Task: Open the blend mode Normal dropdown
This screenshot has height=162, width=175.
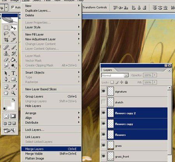Action: tap(115, 75)
